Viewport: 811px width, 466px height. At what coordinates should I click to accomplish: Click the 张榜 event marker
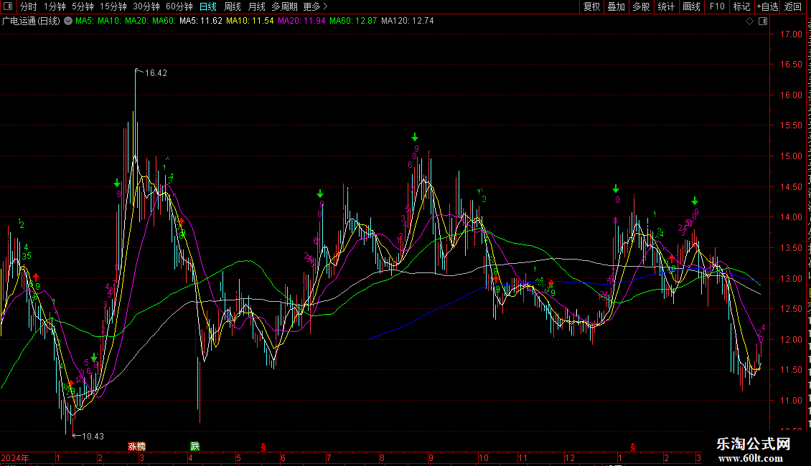pyautogui.click(x=137, y=447)
